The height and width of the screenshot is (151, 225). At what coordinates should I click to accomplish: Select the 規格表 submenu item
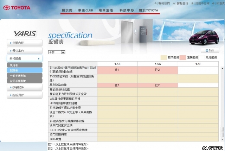(x=25, y=65)
